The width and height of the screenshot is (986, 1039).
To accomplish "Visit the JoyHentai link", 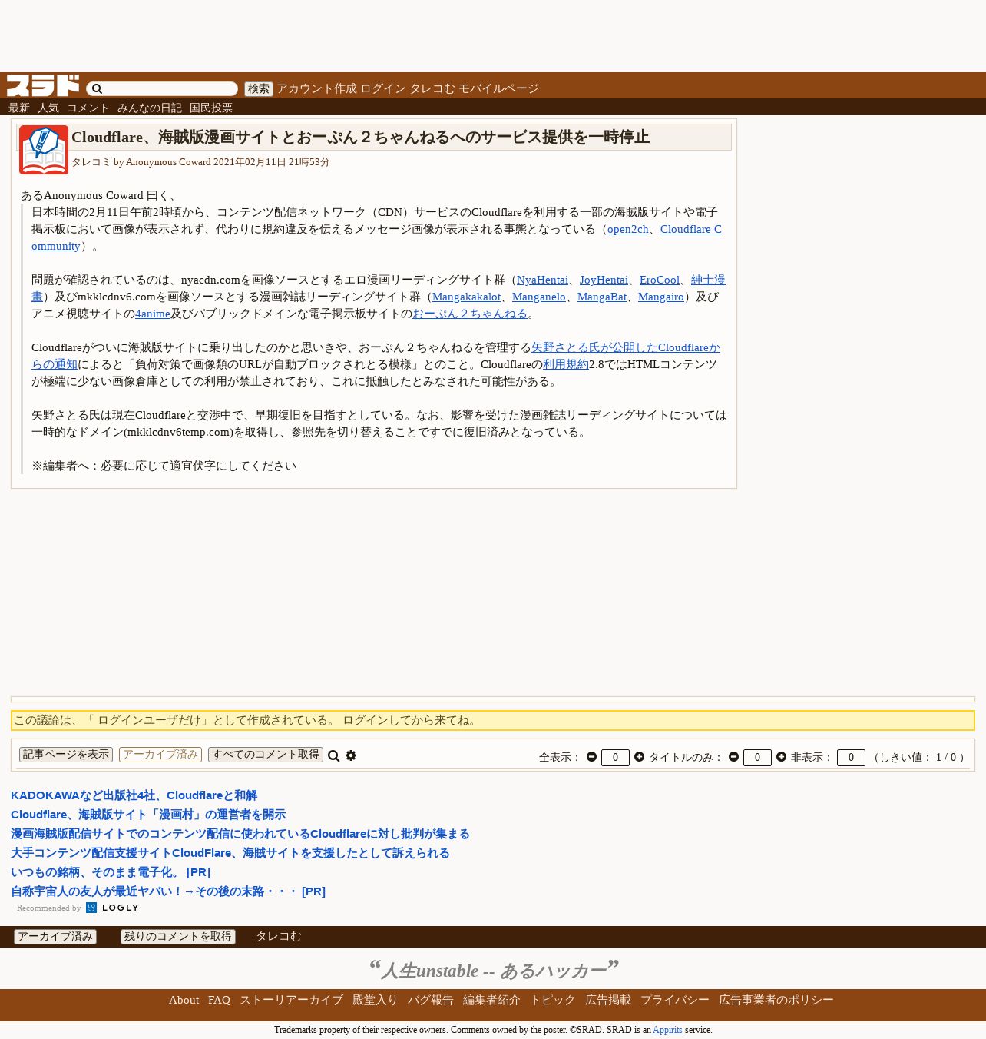I will pos(604,280).
